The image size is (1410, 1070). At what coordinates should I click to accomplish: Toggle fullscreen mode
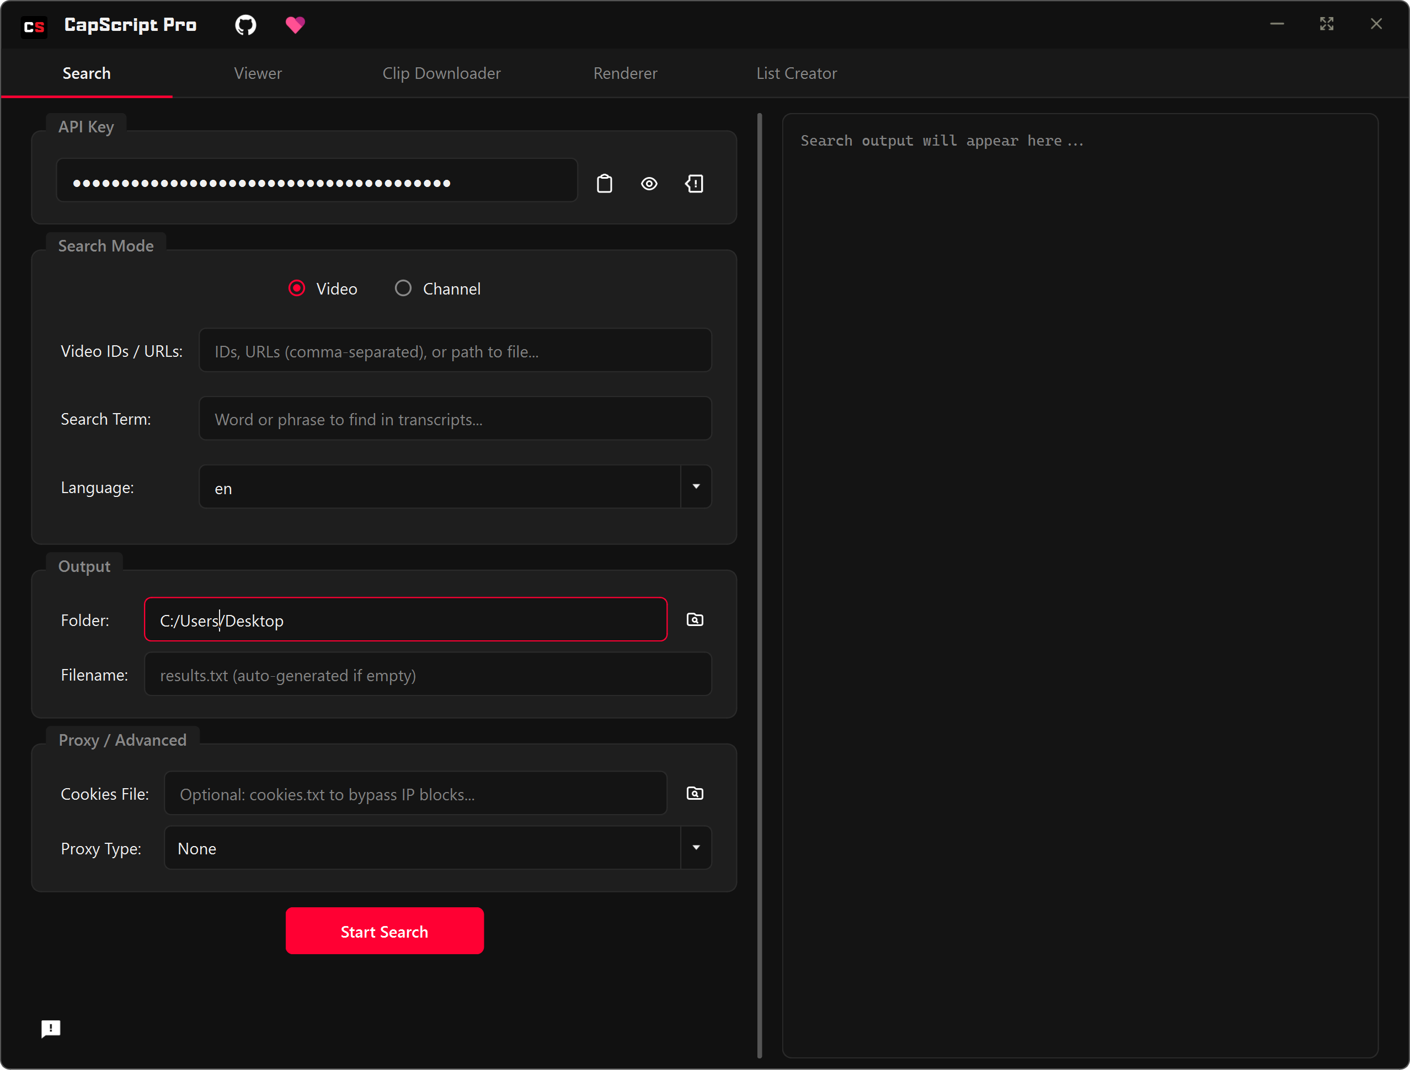pos(1327,24)
